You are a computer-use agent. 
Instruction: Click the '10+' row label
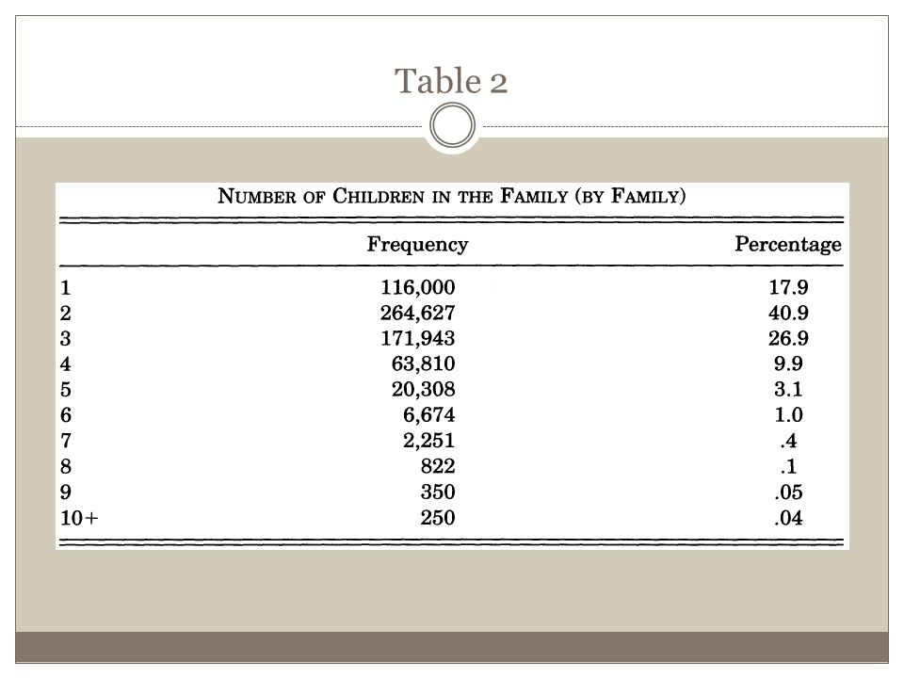click(79, 518)
